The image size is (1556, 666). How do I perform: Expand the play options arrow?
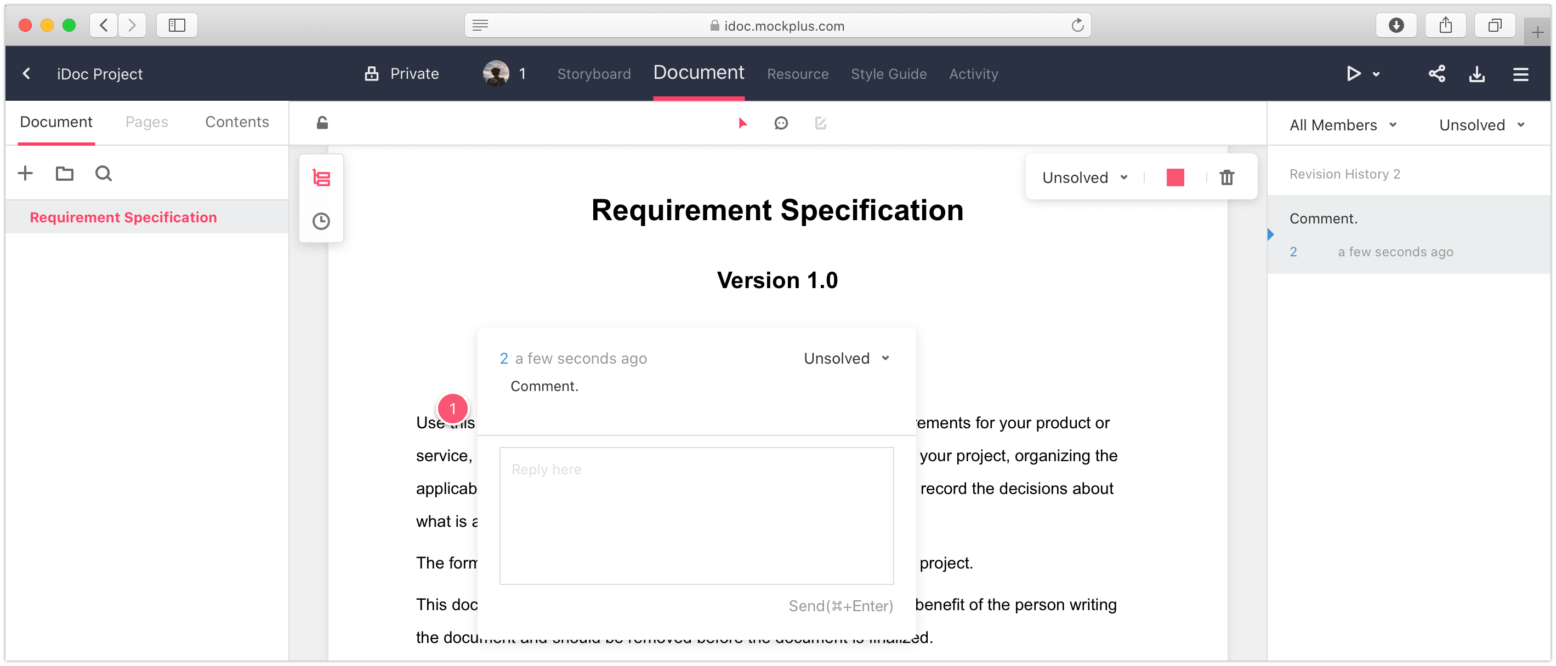(x=1376, y=74)
